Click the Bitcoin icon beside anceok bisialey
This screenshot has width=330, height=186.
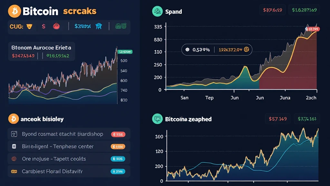[x=13, y=119]
